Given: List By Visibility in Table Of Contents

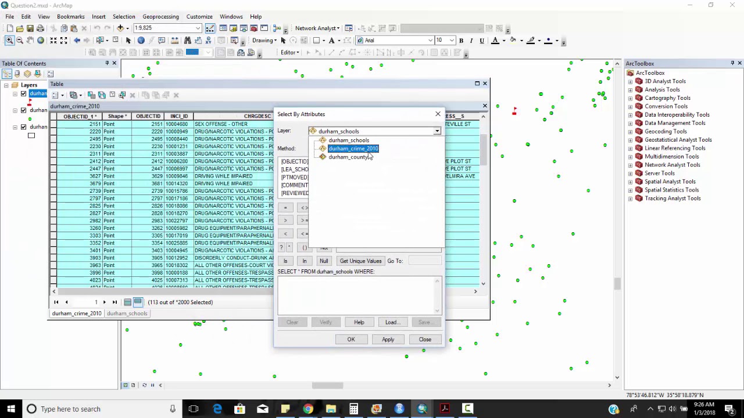Looking at the screenshot, I should [28, 74].
